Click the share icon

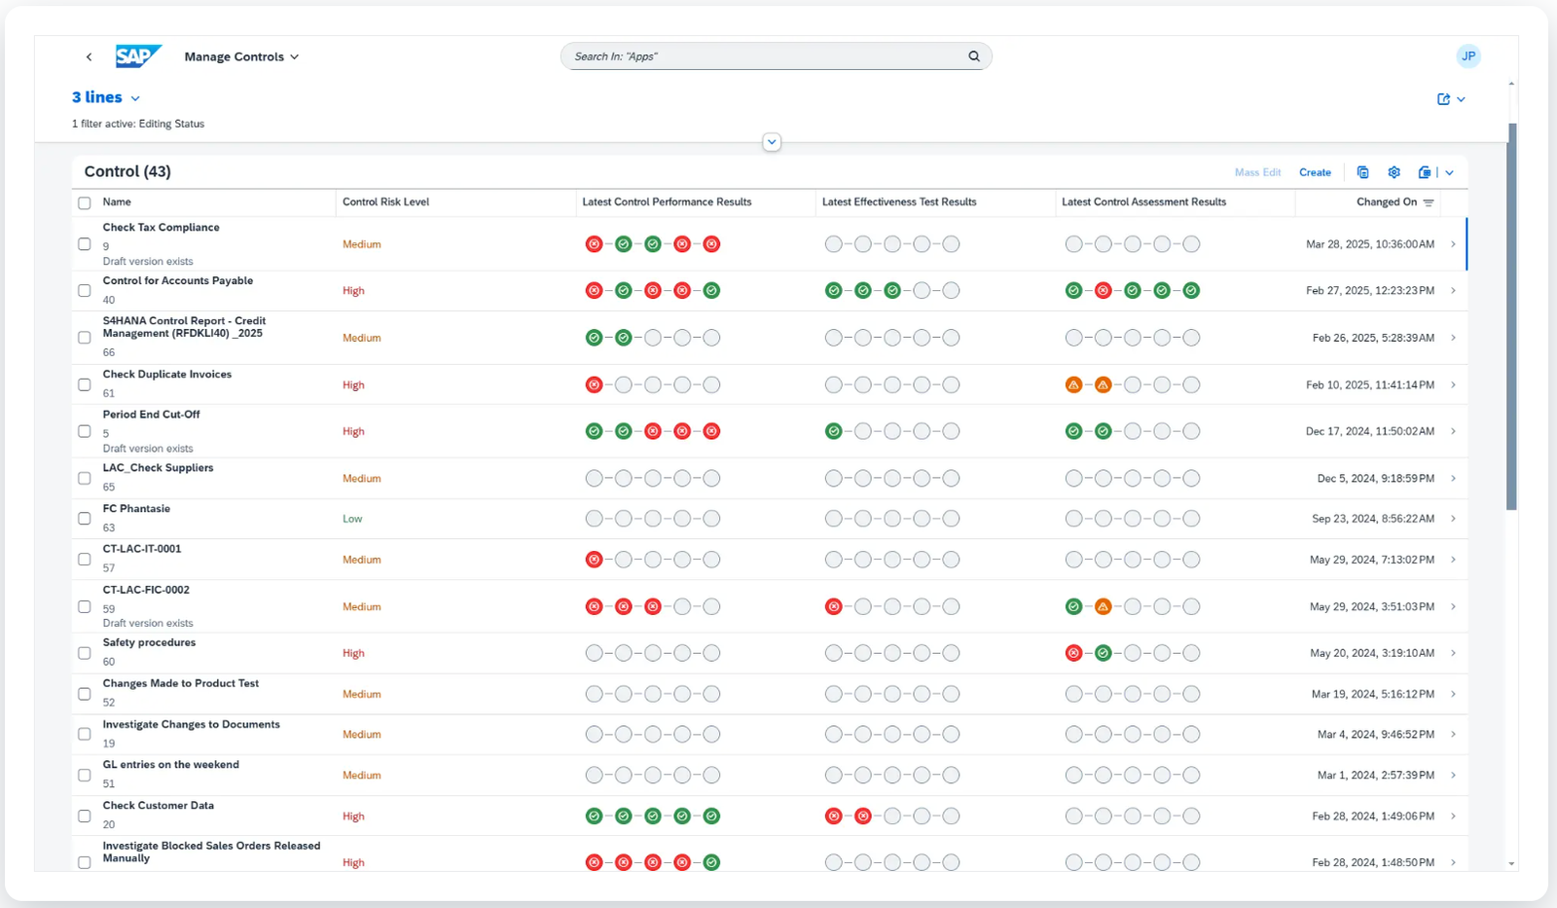(x=1444, y=99)
